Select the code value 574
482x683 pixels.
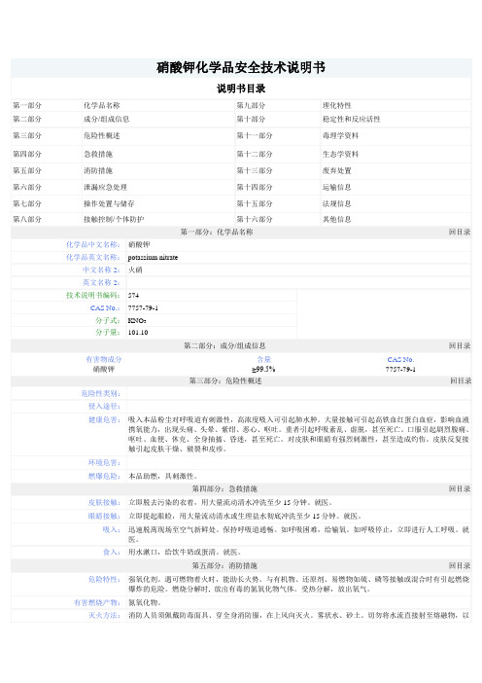click(x=133, y=296)
